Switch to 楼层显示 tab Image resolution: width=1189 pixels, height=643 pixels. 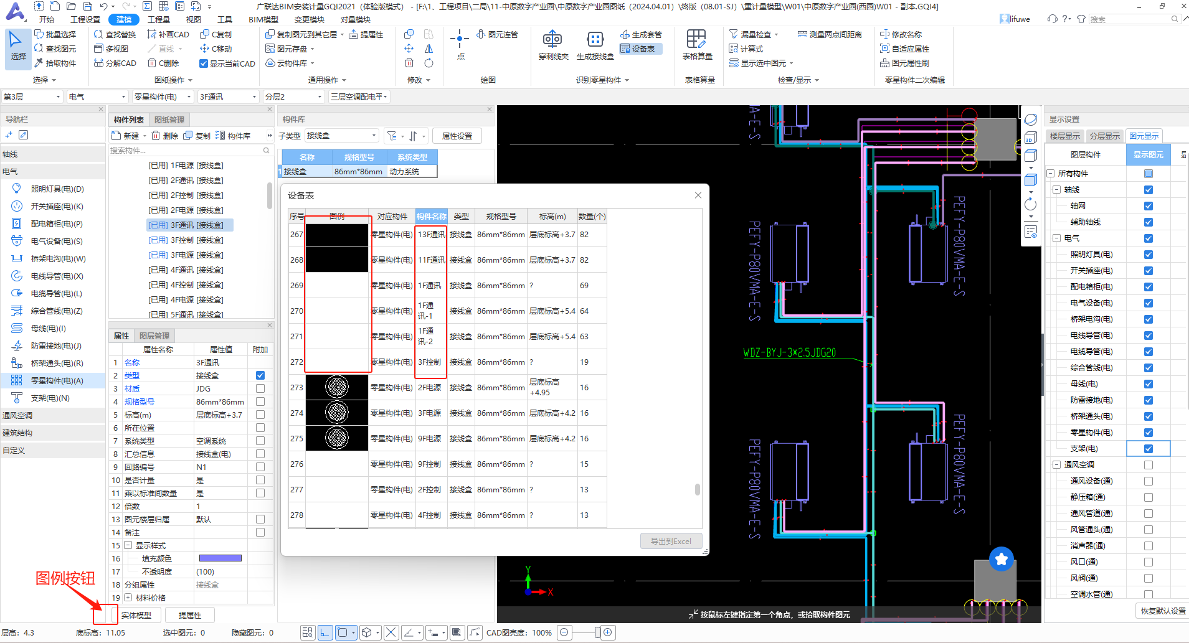pyautogui.click(x=1065, y=136)
